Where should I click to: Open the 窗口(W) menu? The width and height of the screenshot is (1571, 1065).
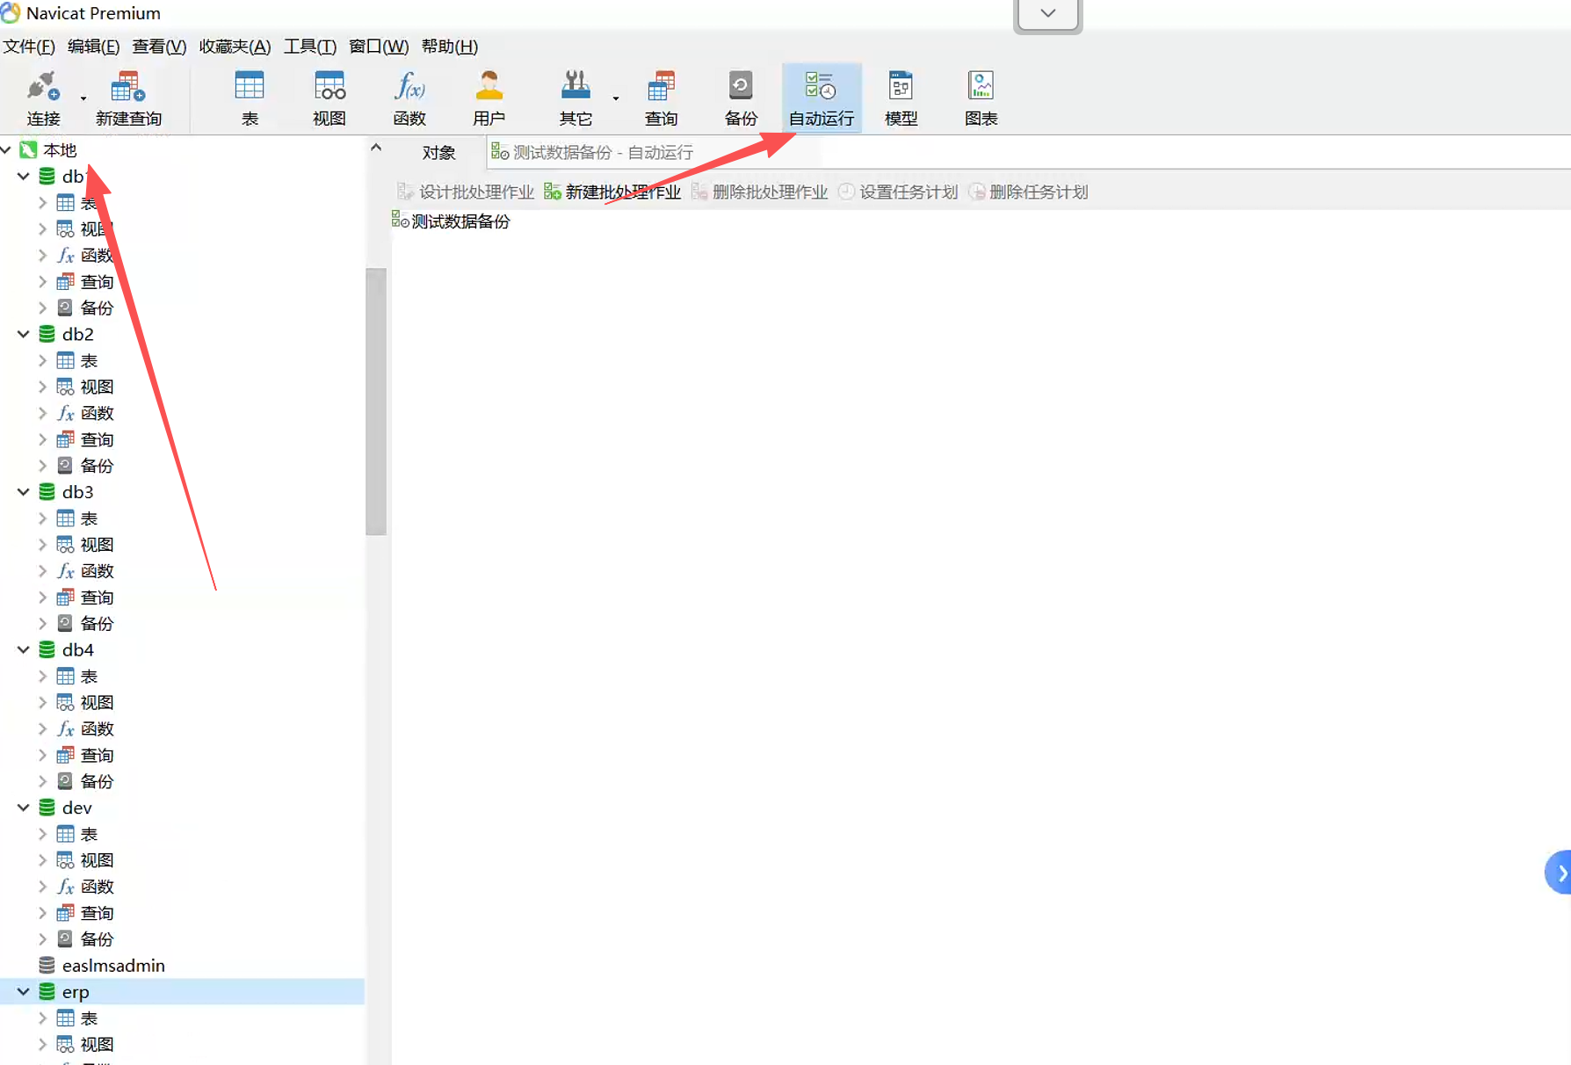[379, 47]
